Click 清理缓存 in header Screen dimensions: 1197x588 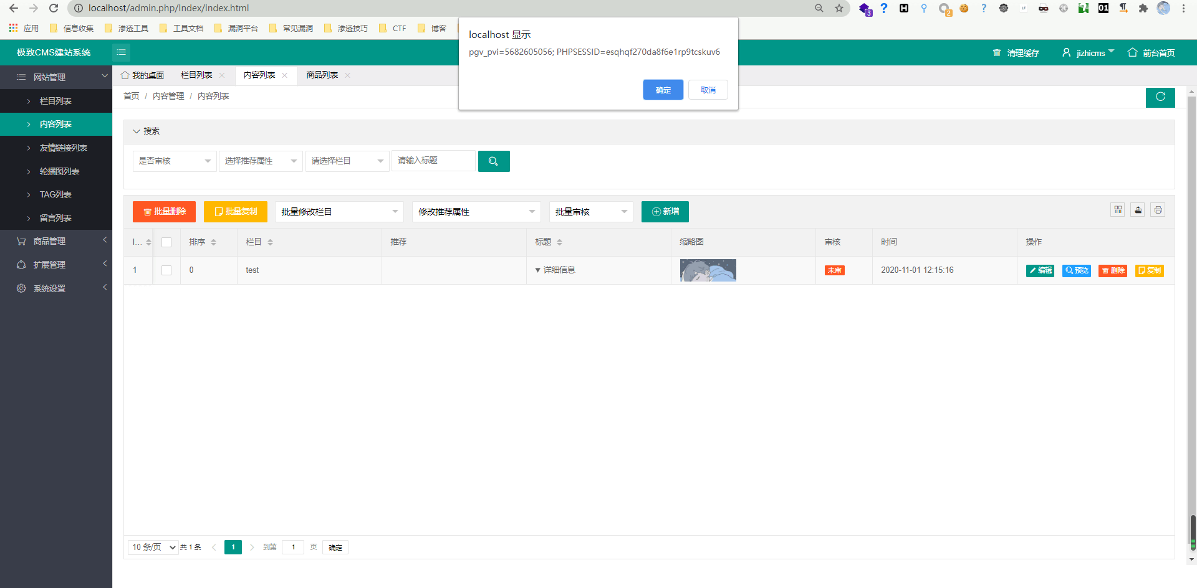pos(1016,53)
